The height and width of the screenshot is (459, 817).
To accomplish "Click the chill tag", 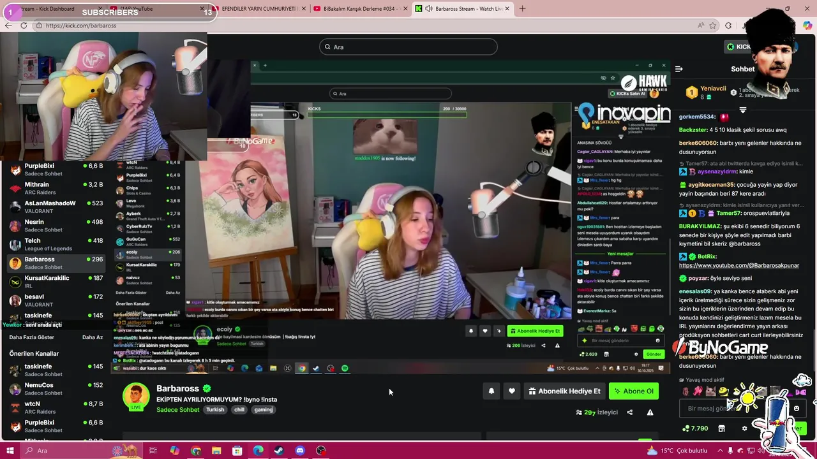I will (x=239, y=410).
